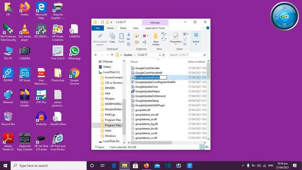The width and height of the screenshot is (302, 170).
Task: Click Update in breadcrumb path
Action: (128, 55)
